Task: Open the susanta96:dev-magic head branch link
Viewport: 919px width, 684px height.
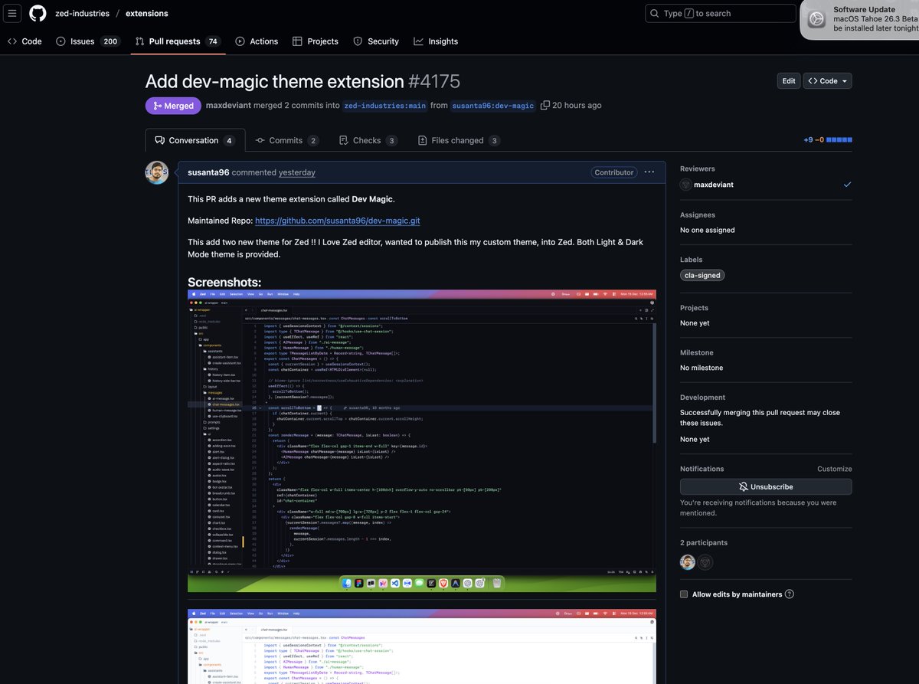Action: (x=492, y=106)
